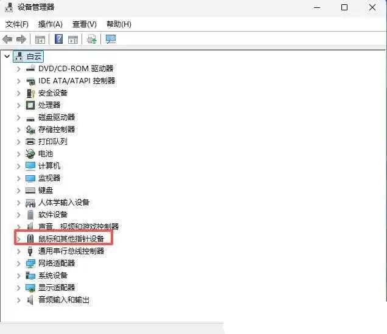The height and width of the screenshot is (334, 387).
Task: Select the 监视器 label
Action: click(x=49, y=178)
